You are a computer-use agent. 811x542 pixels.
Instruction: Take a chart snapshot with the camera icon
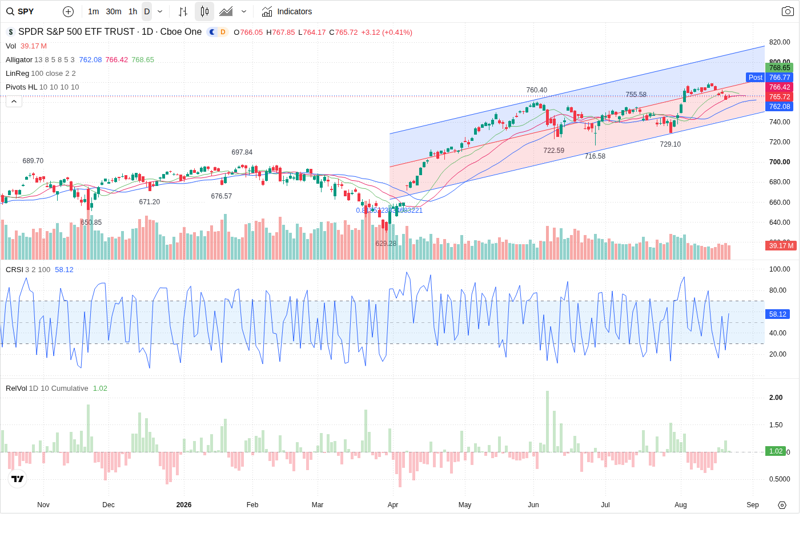click(788, 11)
